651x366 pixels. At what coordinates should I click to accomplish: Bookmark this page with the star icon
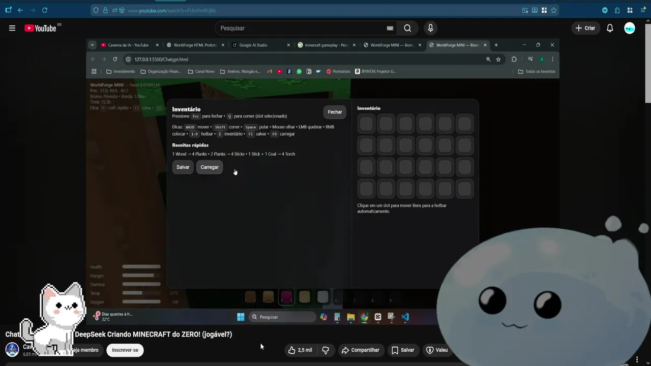(x=553, y=10)
